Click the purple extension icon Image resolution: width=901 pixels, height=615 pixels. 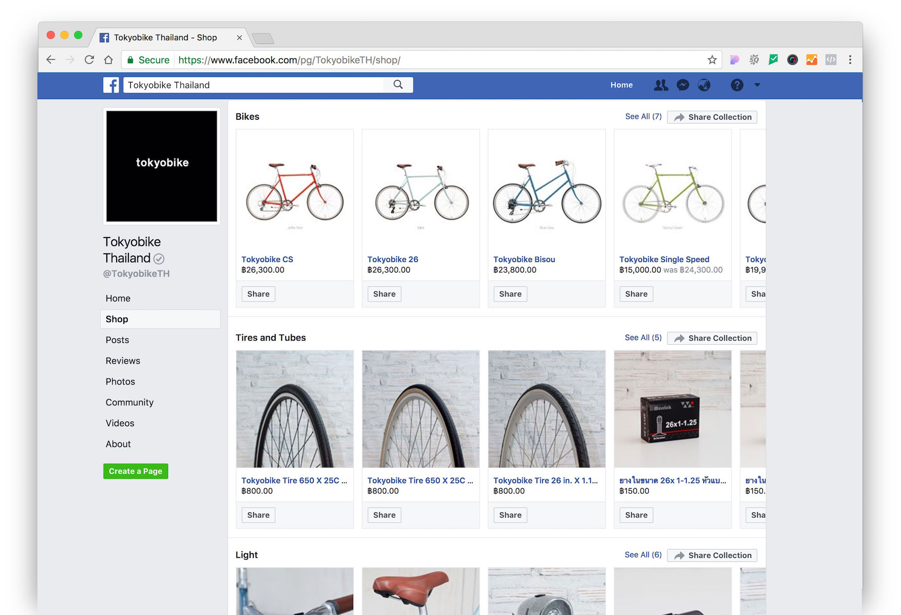tap(735, 60)
